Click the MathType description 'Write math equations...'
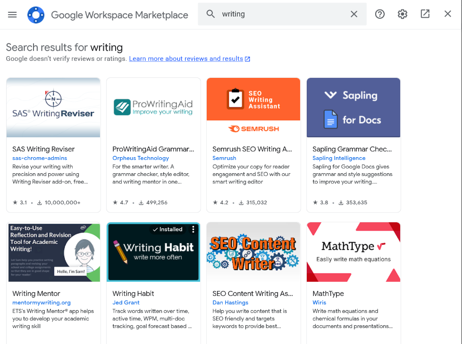Screen dimensions: 462x344 click(x=353, y=319)
